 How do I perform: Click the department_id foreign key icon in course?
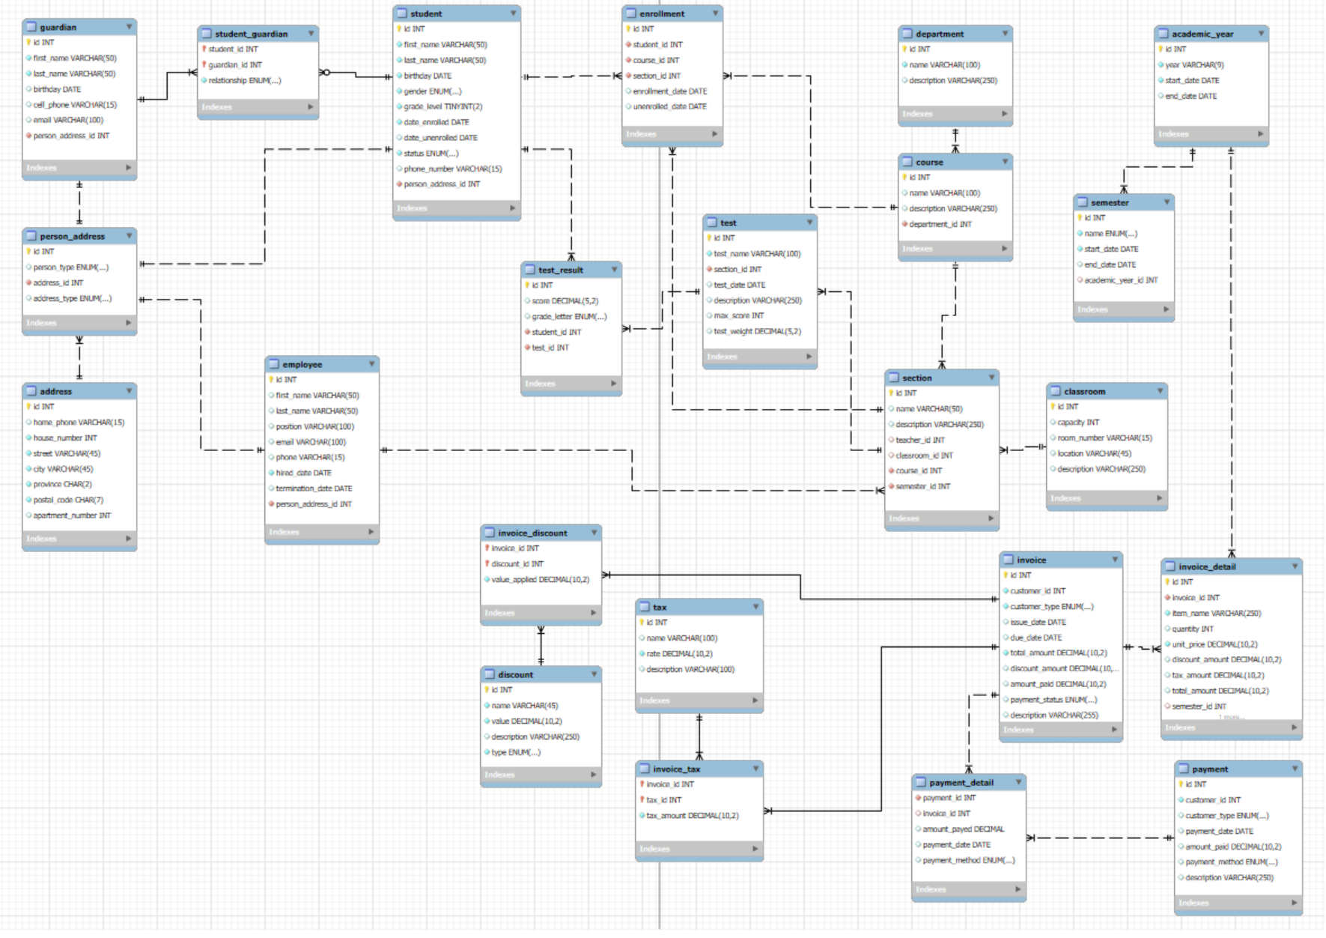[904, 224]
